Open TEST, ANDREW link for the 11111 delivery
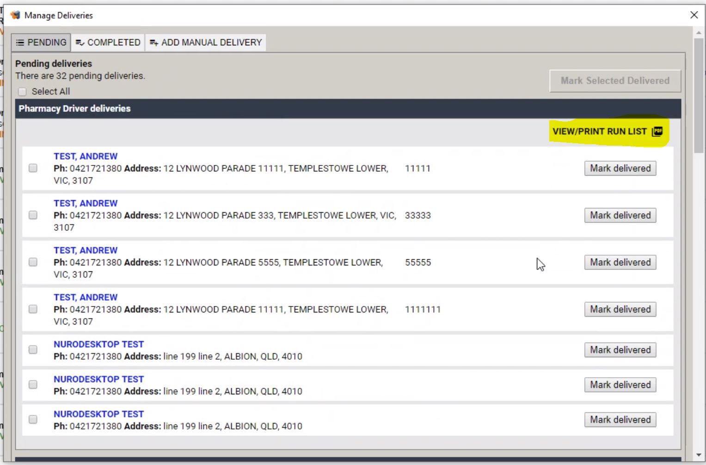The image size is (706, 465). tap(86, 156)
